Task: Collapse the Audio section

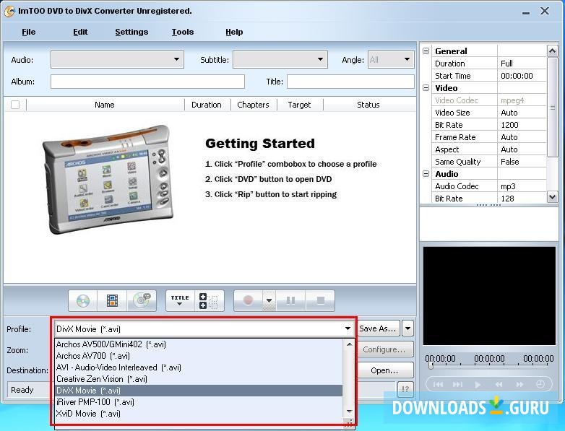Action: tap(426, 173)
